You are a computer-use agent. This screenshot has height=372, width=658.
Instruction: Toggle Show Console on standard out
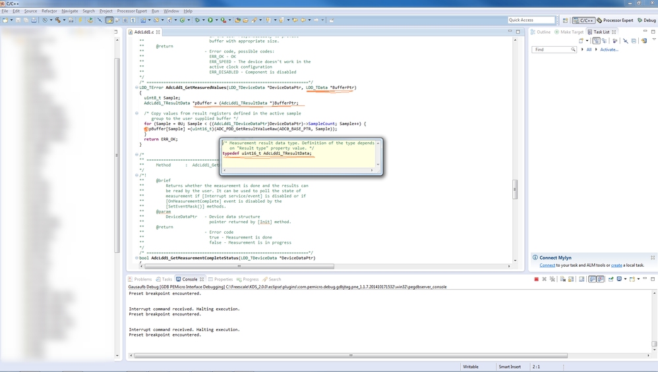pyautogui.click(x=592, y=279)
